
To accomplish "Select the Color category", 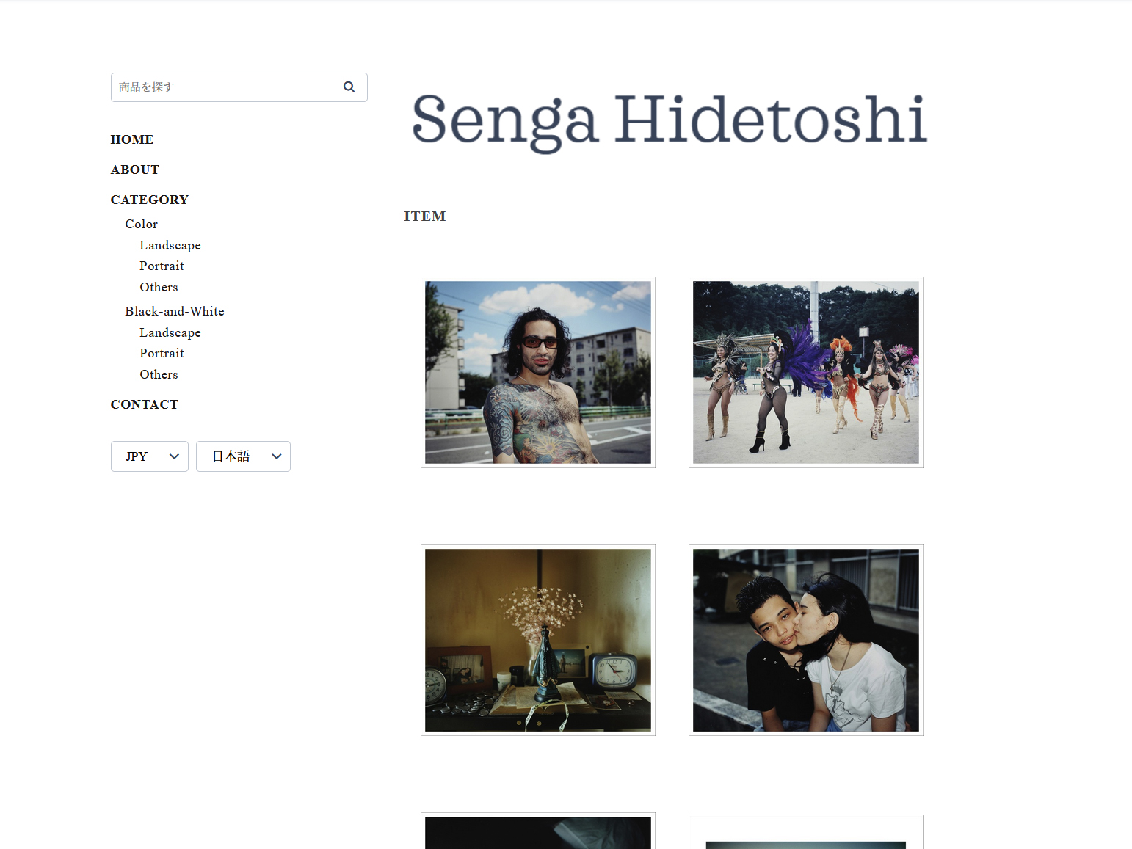I will (141, 224).
